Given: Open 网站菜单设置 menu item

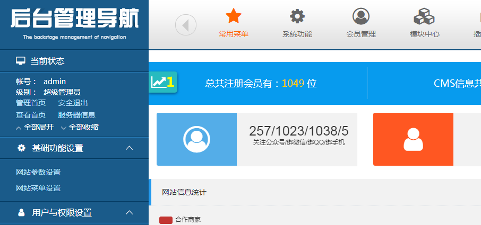Looking at the screenshot, I should point(38,188).
